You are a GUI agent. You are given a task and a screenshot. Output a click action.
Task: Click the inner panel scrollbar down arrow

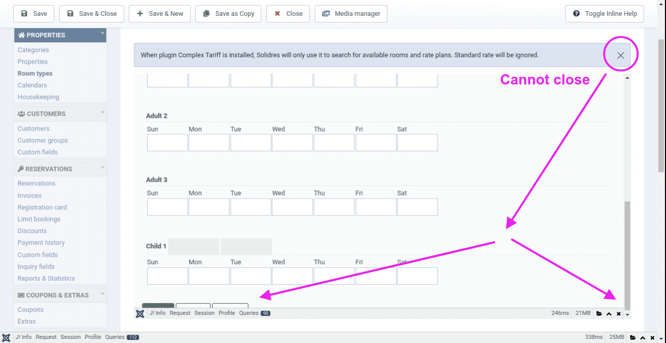point(628,314)
